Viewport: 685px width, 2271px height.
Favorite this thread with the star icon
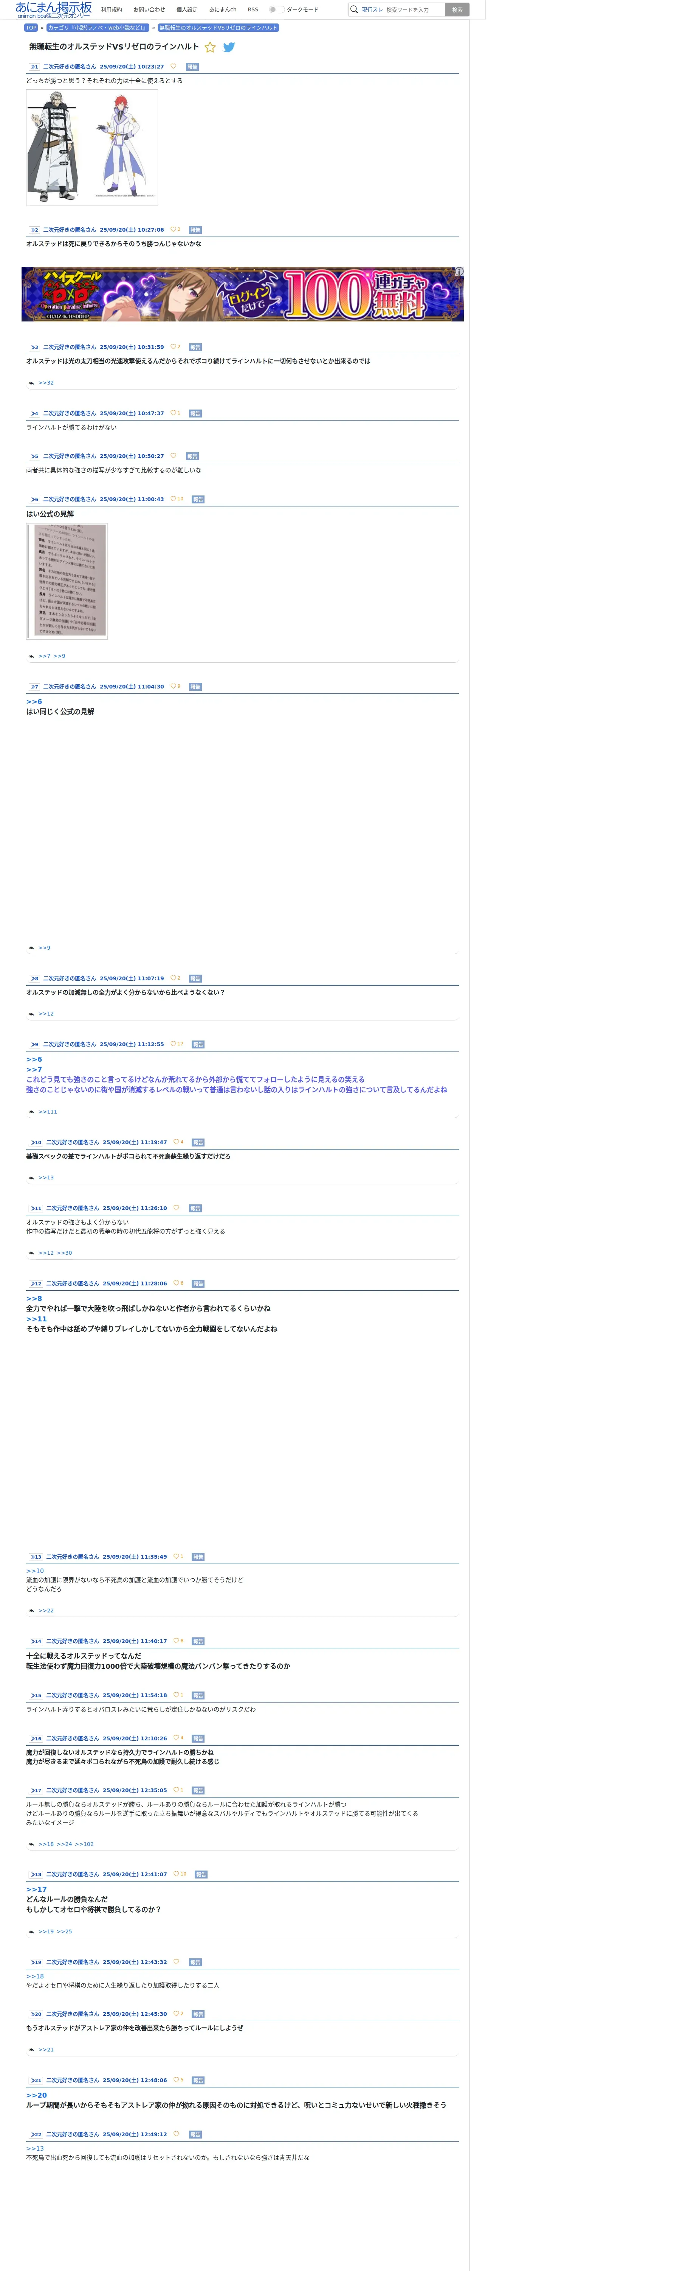211,48
